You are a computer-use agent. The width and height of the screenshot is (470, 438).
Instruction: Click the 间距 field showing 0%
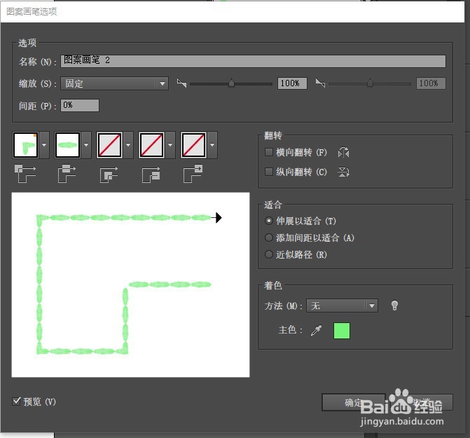coord(80,106)
